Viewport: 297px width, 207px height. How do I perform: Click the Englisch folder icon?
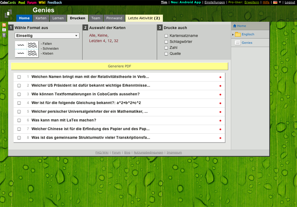coord(238,34)
